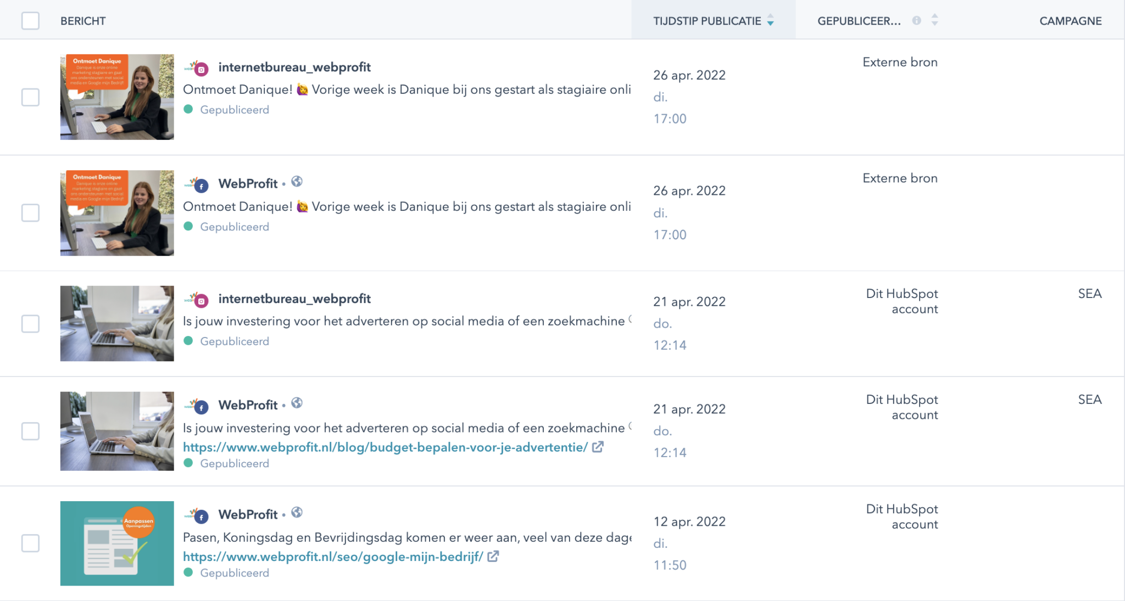The height and width of the screenshot is (601, 1125).
Task: Click 'Dit HubSpot account' on Pasen row
Action: tap(902, 516)
